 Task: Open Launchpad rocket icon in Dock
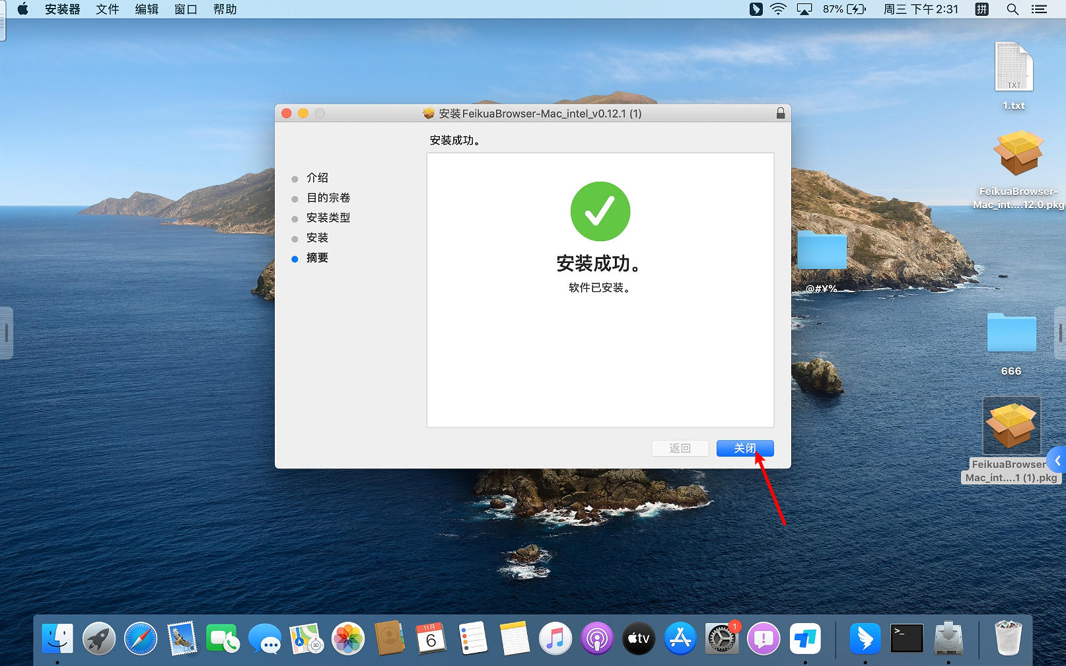99,639
